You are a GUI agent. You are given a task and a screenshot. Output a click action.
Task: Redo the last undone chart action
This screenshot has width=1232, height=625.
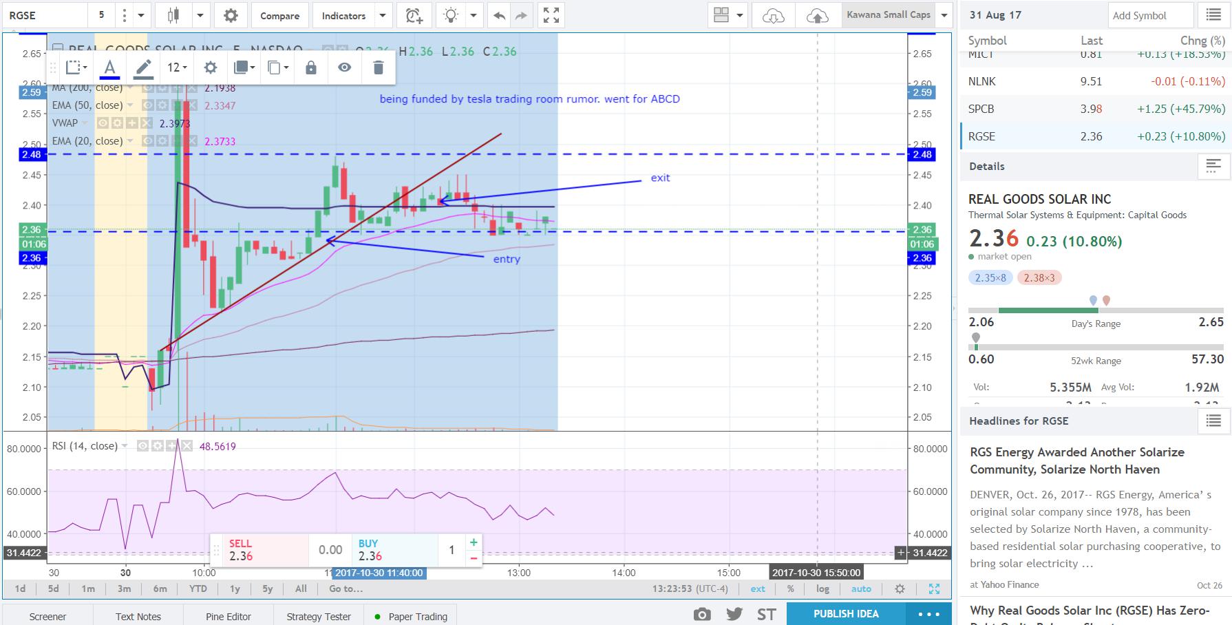point(522,15)
